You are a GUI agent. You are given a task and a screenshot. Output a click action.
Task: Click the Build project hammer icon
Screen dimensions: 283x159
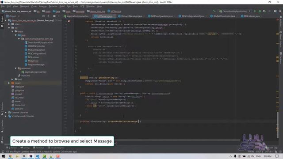point(214,11)
